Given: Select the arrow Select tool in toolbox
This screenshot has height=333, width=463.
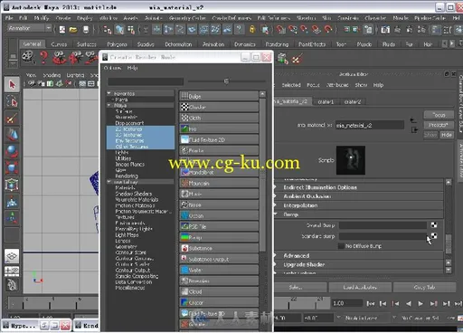Looking at the screenshot, I should 12,85.
